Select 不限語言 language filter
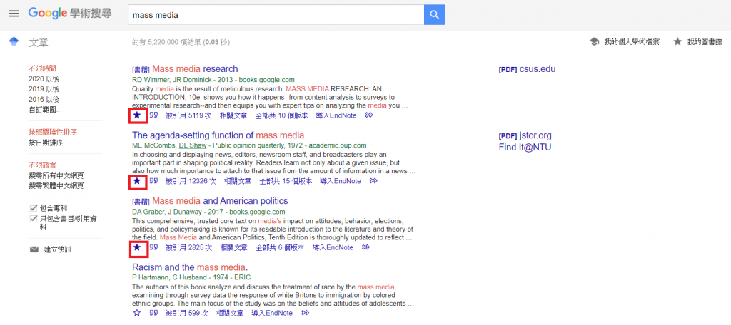 (42, 165)
